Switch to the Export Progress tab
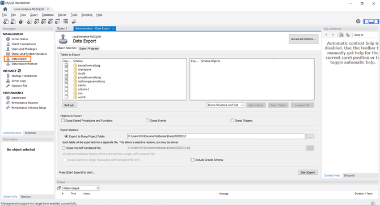The width and height of the screenshot is (380, 206). pos(89,48)
